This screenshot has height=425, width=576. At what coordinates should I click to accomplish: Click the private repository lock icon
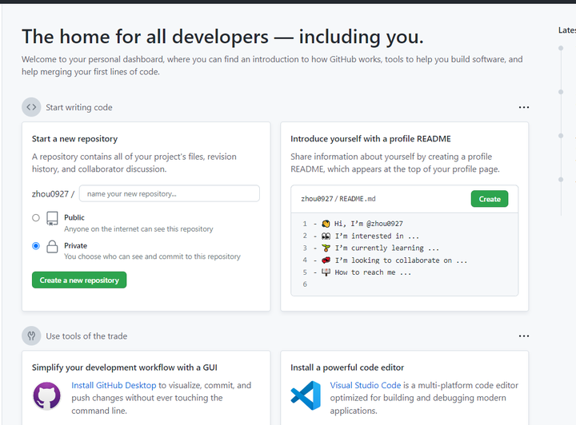click(52, 247)
